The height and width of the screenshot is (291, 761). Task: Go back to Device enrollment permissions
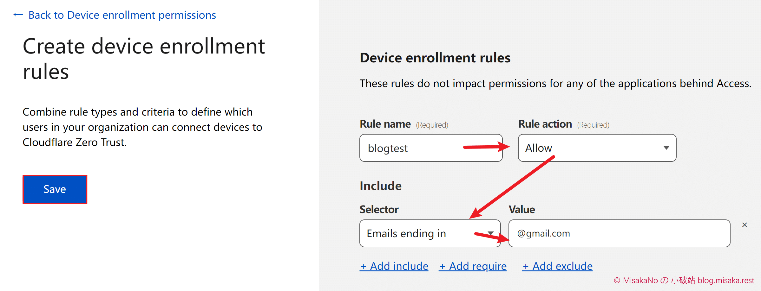[122, 15]
